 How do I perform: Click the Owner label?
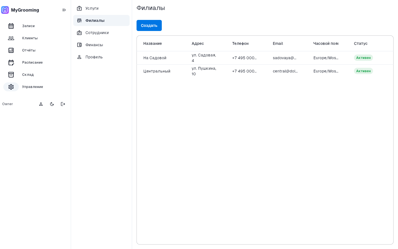click(7, 104)
